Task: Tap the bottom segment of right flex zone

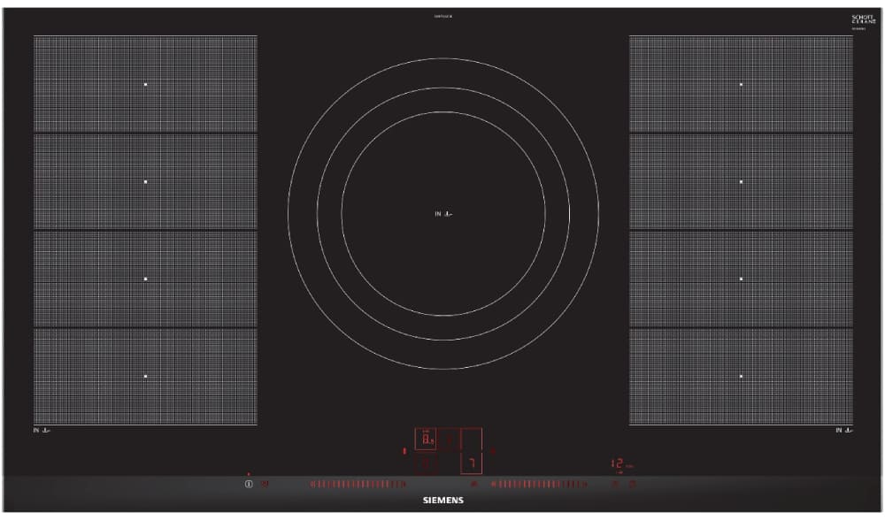Action: pyautogui.click(x=741, y=376)
